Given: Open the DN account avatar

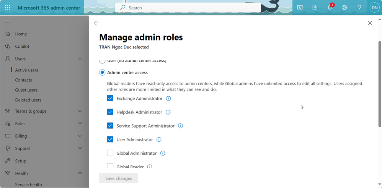Looking at the screenshot, I should point(374,8).
